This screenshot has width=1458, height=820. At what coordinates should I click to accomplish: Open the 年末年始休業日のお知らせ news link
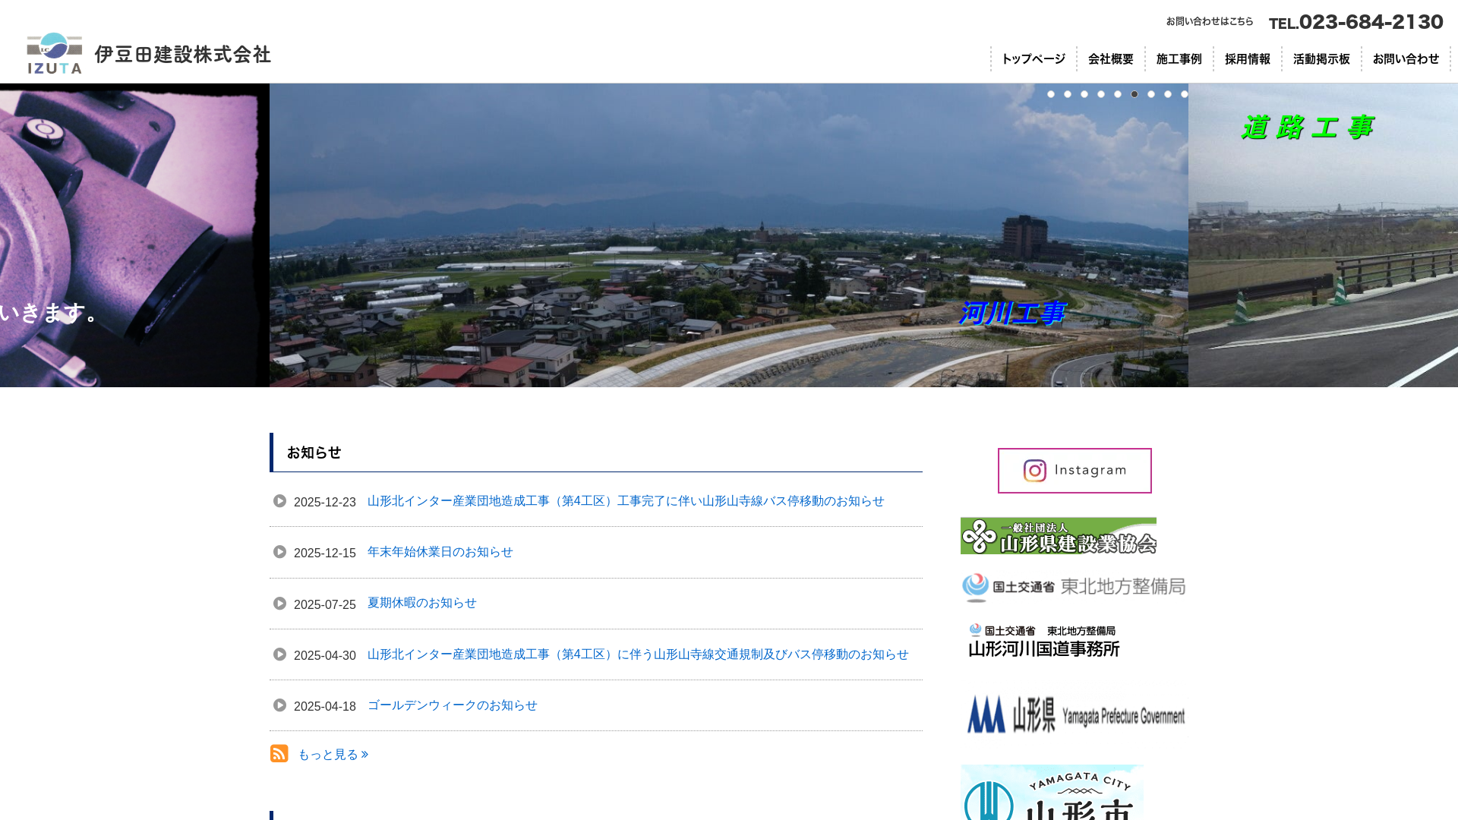pos(439,552)
